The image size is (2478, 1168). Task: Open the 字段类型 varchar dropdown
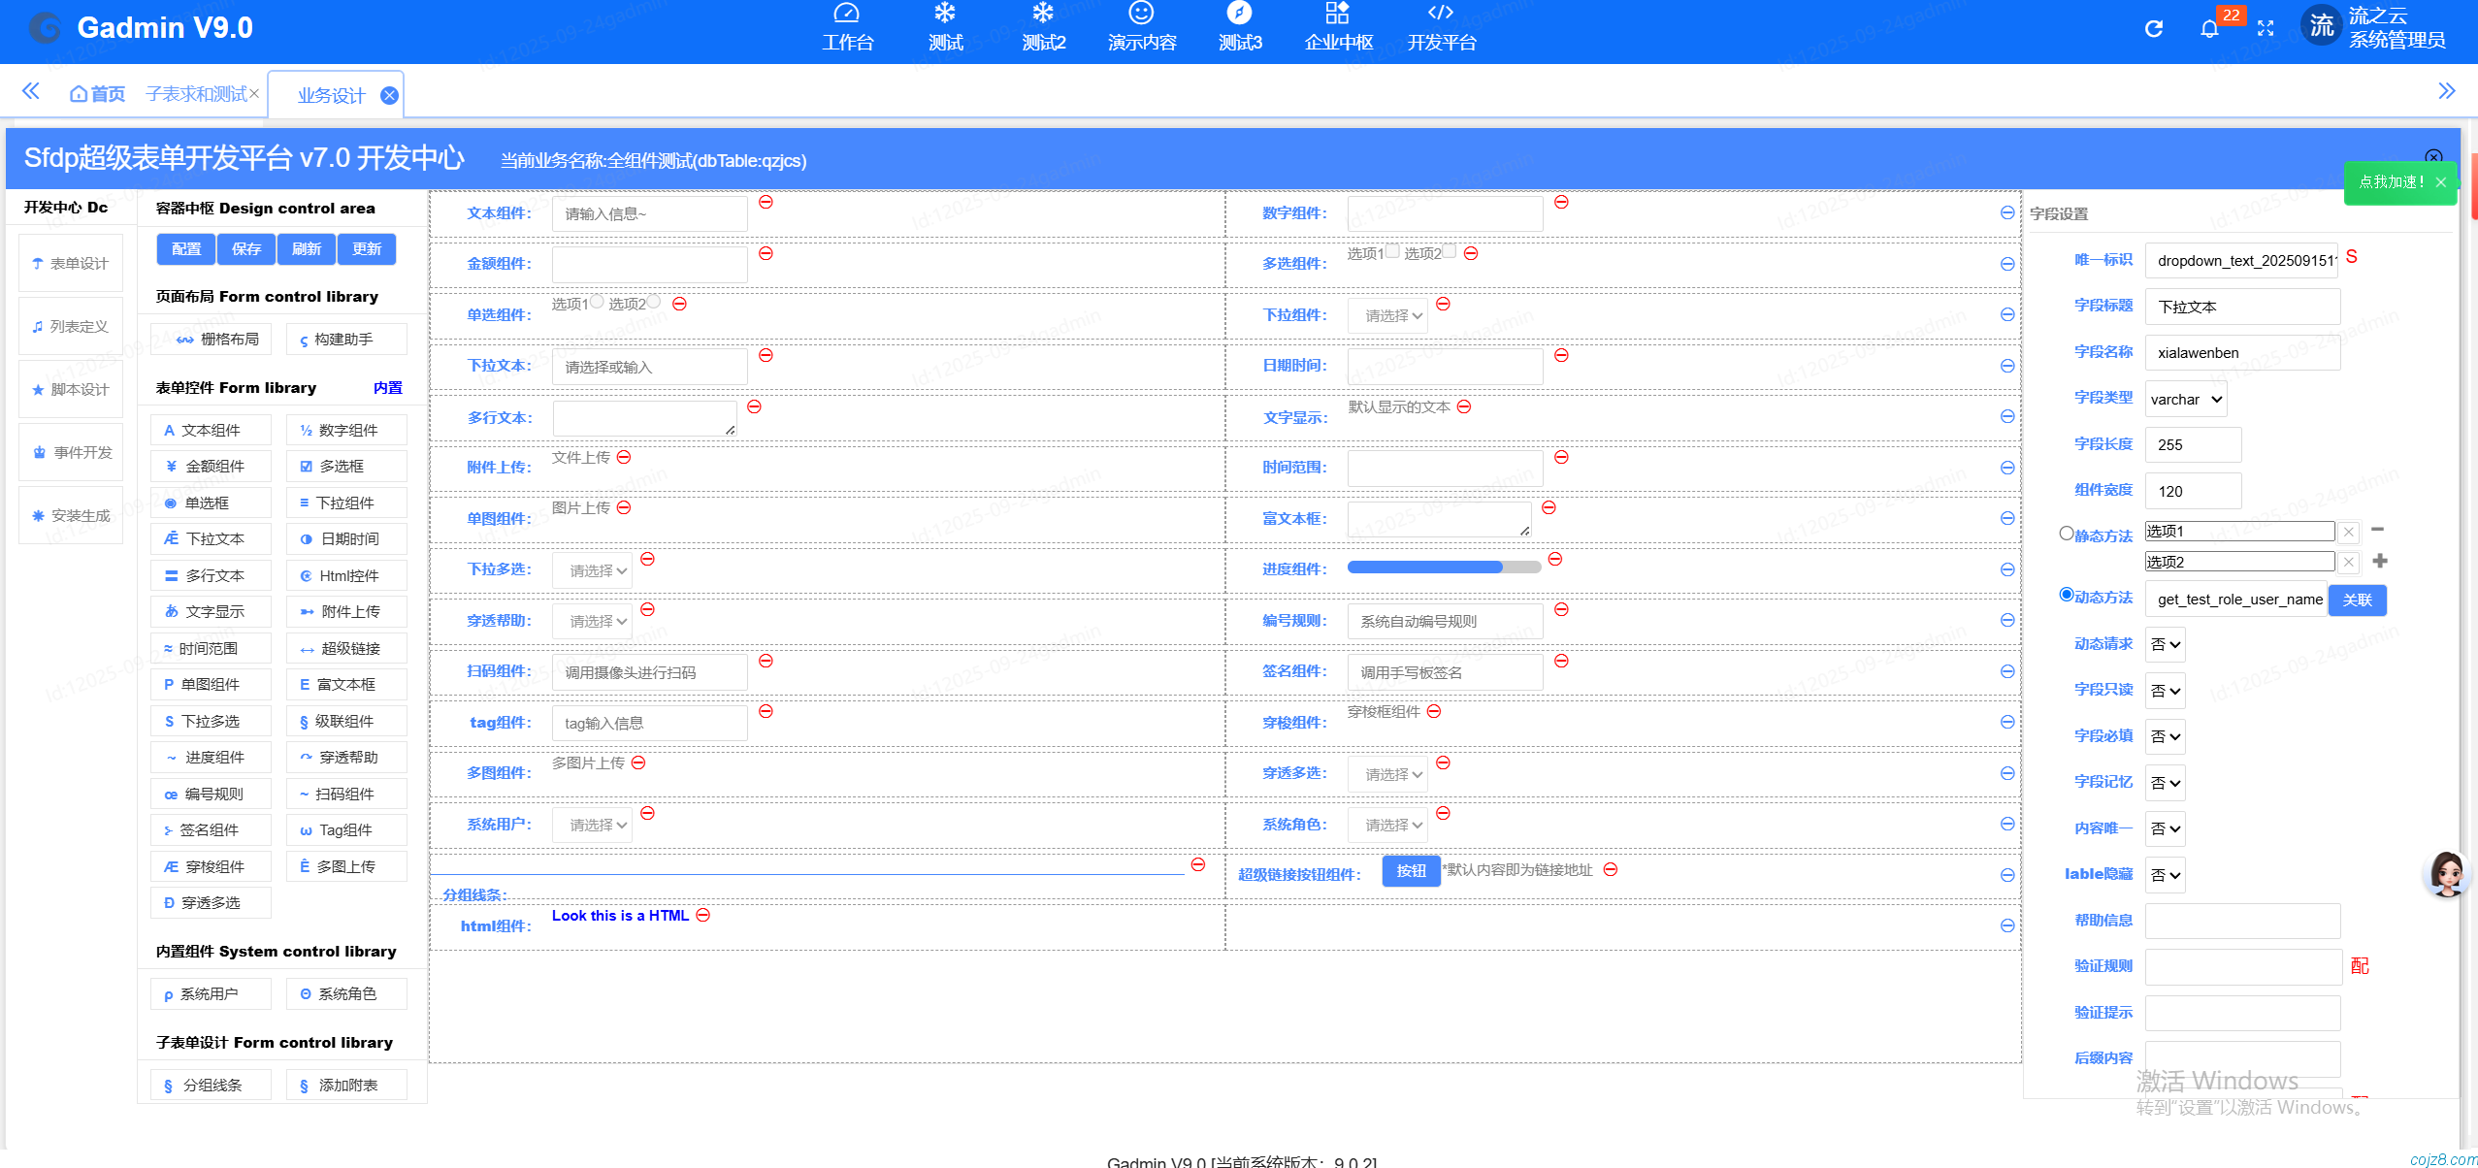click(2185, 400)
